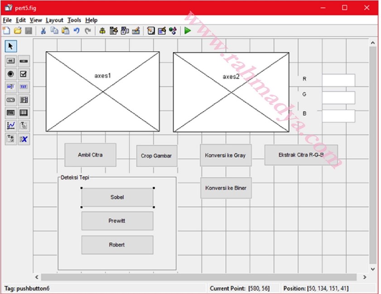Image resolution: width=381 pixels, height=294 pixels.
Task: Open the Tools menu
Action: (x=74, y=20)
